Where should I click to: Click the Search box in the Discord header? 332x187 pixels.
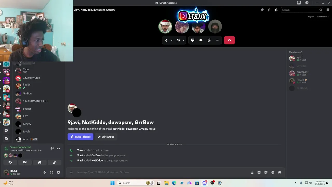coord(302,10)
